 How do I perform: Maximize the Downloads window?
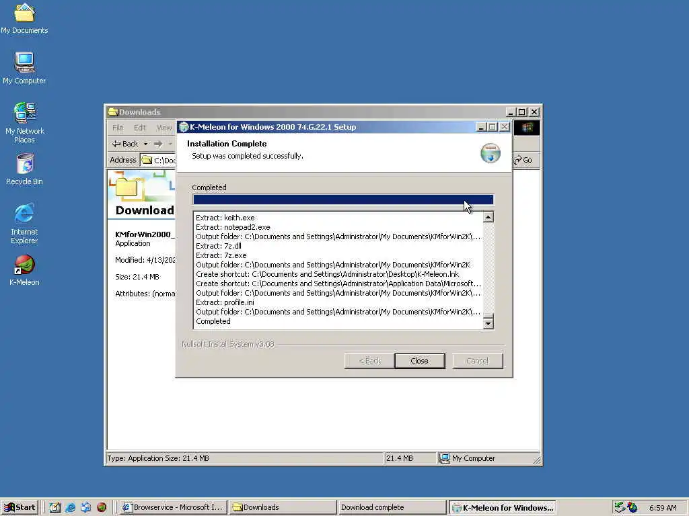[521, 112]
